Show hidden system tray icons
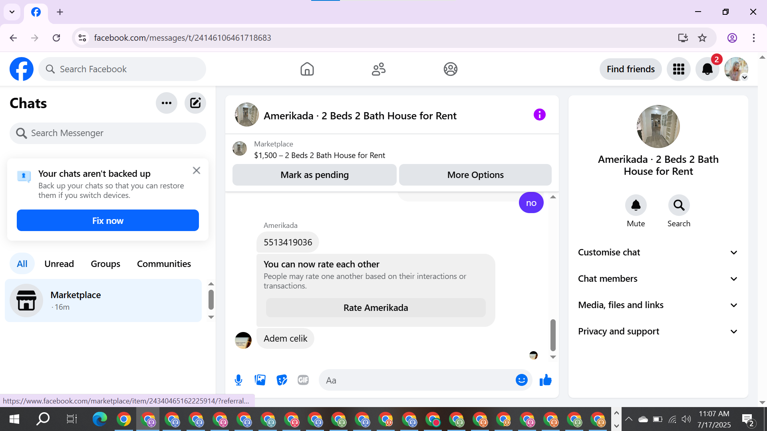 click(x=628, y=419)
